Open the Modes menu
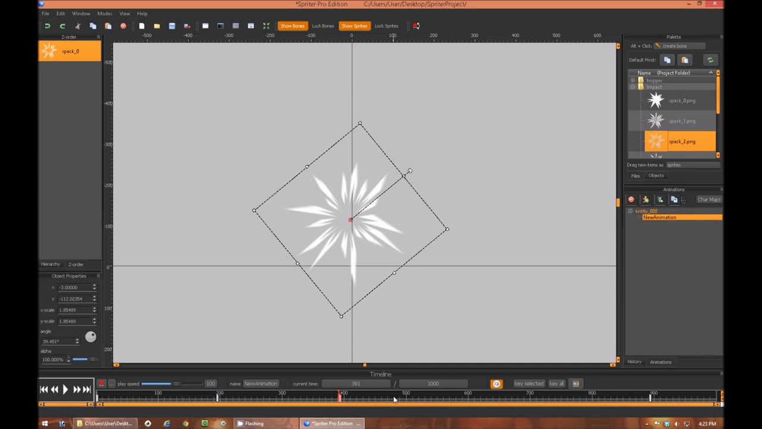 click(x=105, y=13)
